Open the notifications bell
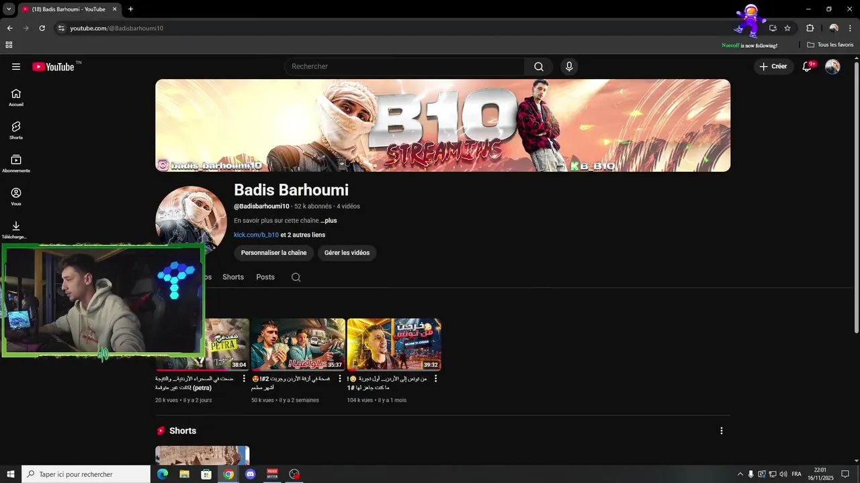Image resolution: width=860 pixels, height=483 pixels. pyautogui.click(x=808, y=66)
